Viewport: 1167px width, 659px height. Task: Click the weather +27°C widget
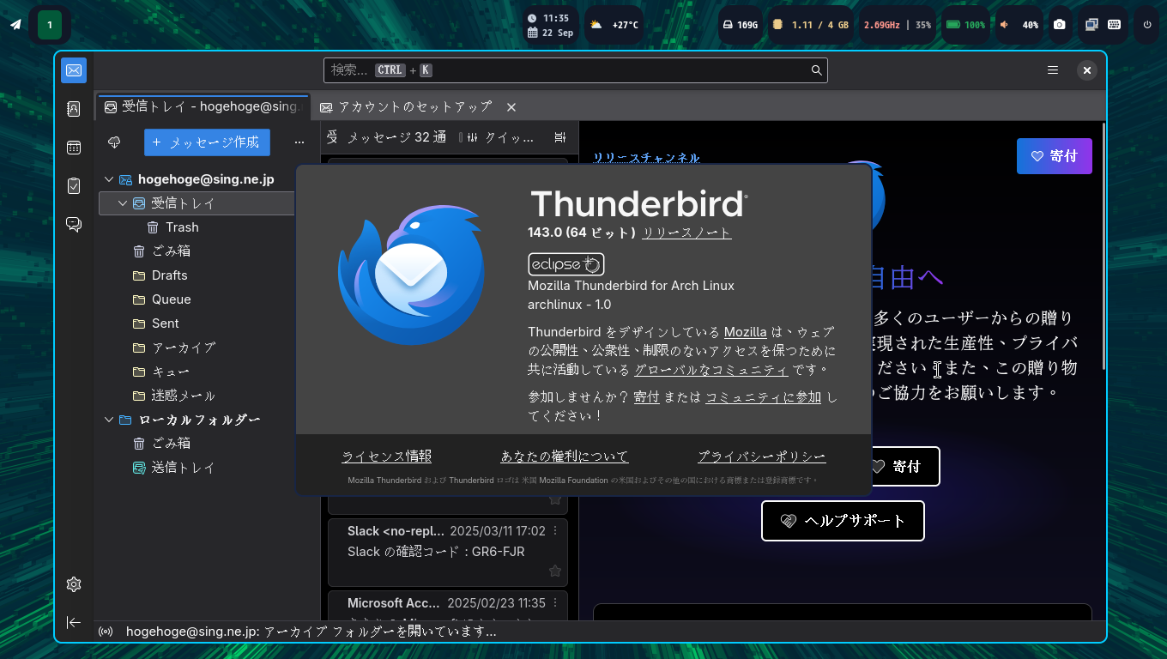(x=614, y=25)
